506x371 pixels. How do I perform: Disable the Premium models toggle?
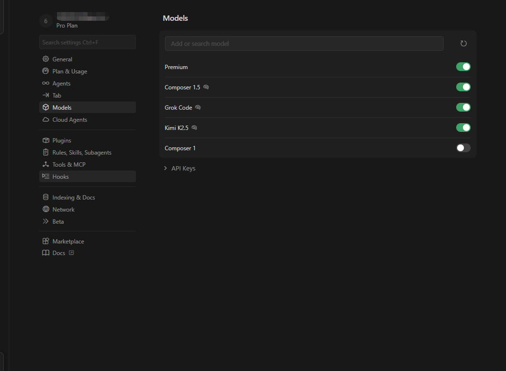[463, 67]
